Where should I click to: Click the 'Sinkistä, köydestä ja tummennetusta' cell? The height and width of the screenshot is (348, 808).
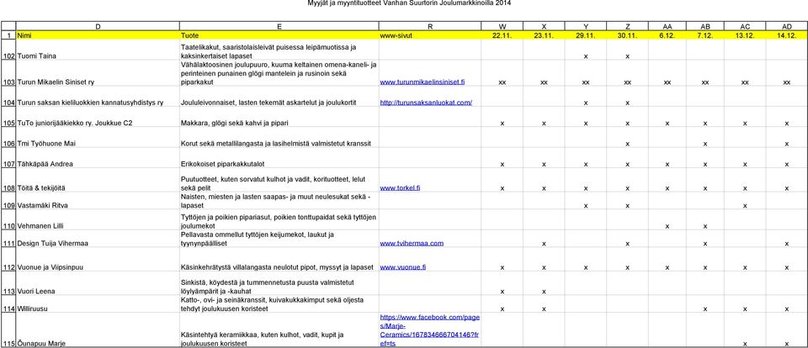click(279, 283)
